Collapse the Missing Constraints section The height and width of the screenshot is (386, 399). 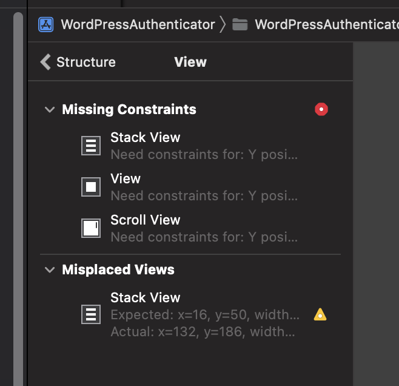pyautogui.click(x=49, y=110)
